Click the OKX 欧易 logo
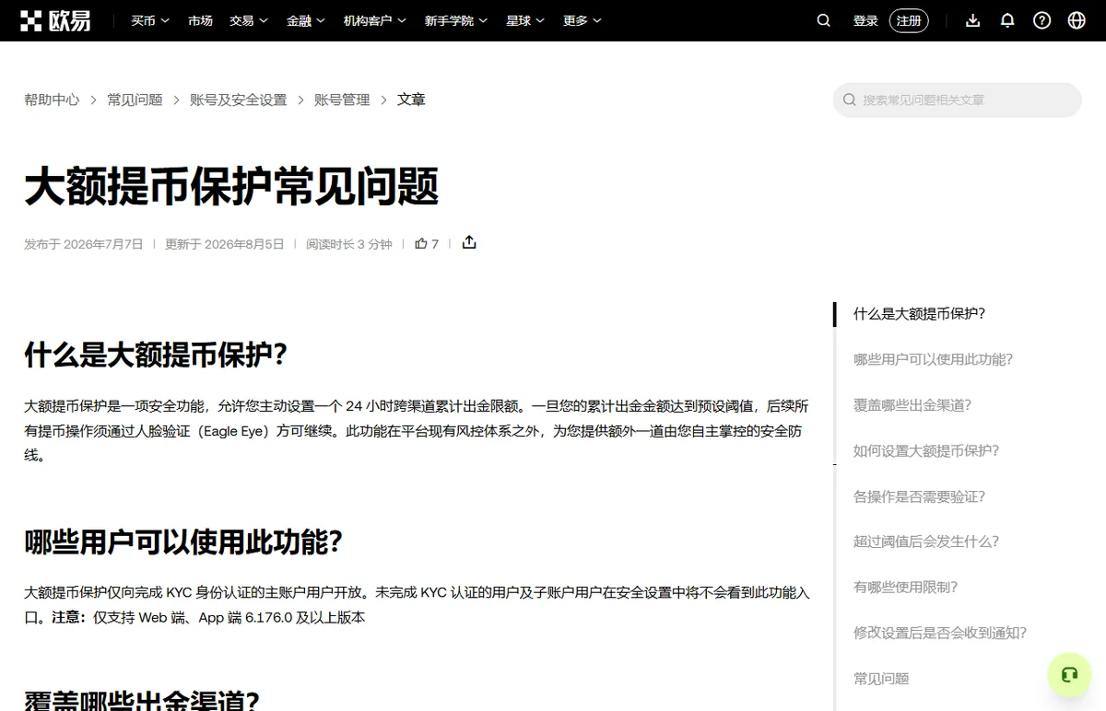The height and width of the screenshot is (711, 1106). point(56,20)
